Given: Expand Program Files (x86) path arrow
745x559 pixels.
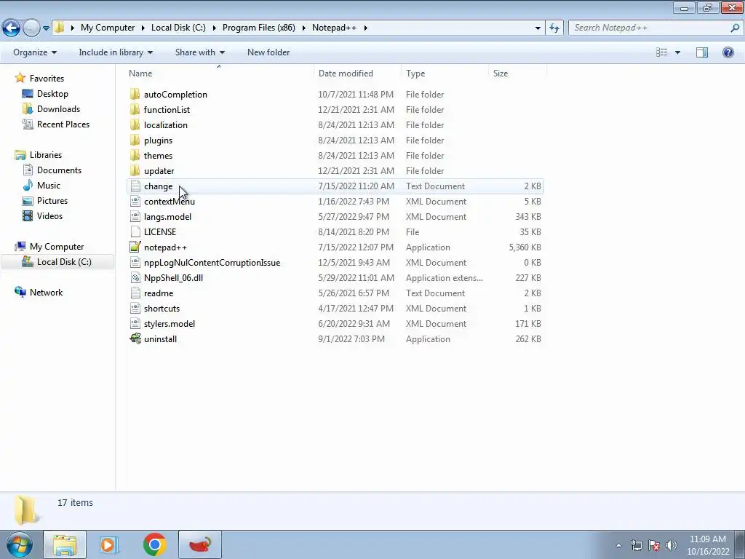Looking at the screenshot, I should coord(303,28).
